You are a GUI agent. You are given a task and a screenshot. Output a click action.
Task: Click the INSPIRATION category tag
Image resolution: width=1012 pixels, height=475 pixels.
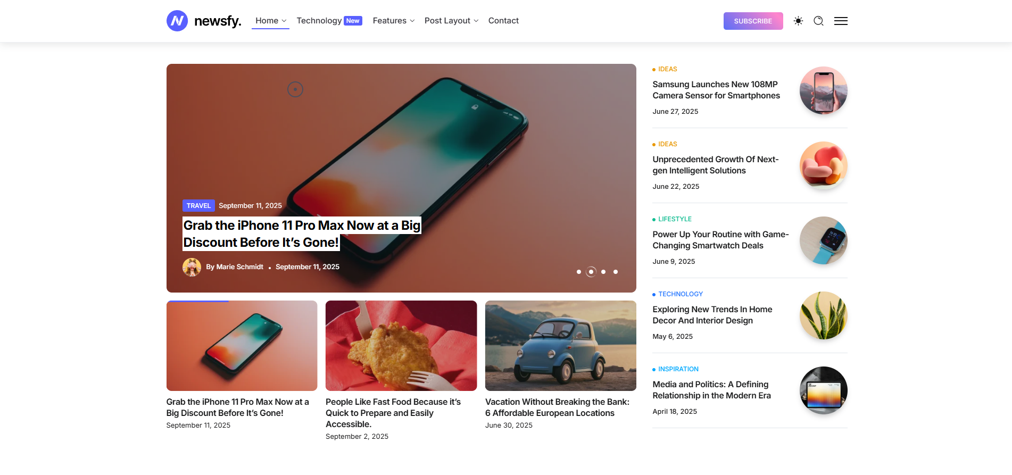(678, 369)
